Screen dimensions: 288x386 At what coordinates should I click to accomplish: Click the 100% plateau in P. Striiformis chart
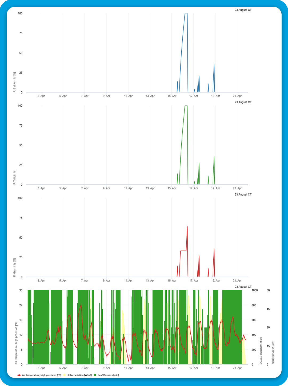(186, 13)
